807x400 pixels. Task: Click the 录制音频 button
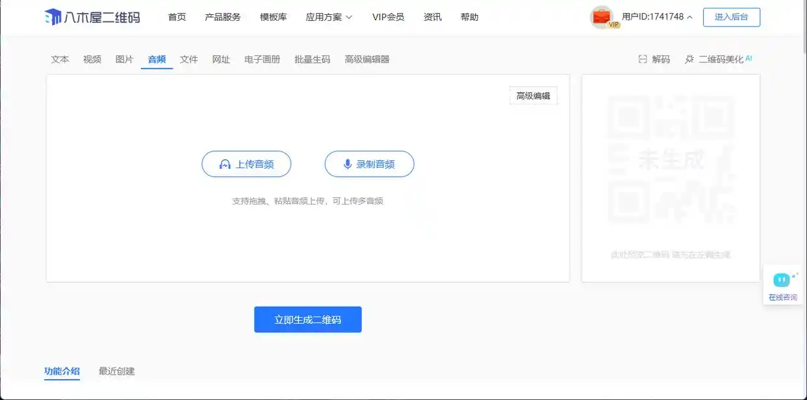click(x=369, y=164)
